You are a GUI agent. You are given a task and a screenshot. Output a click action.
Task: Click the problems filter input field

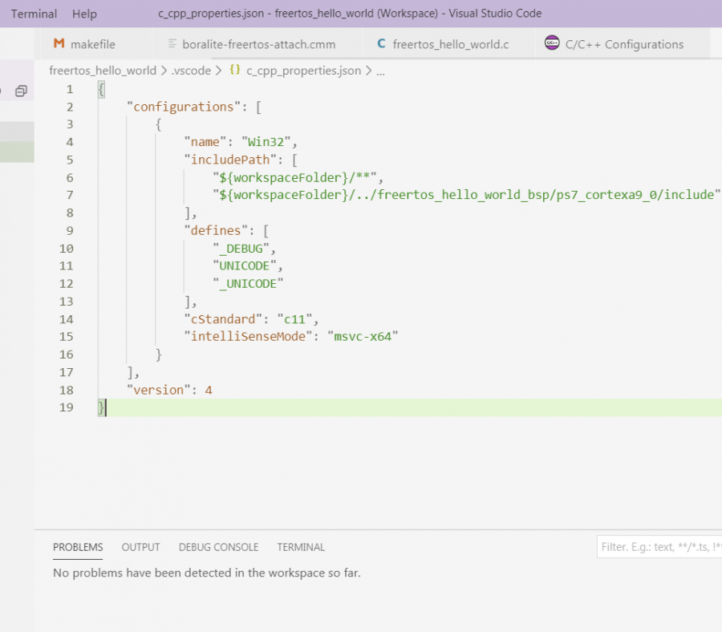click(659, 546)
